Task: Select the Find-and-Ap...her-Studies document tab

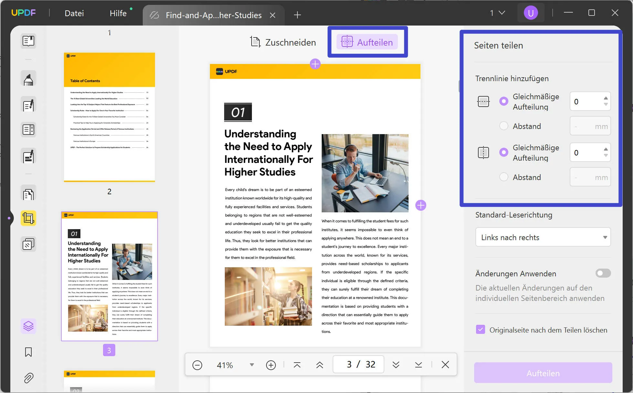Action: coord(213,15)
